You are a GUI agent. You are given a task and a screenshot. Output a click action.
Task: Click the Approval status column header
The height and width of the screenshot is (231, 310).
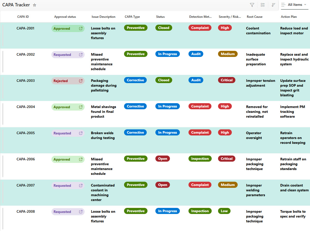click(x=65, y=17)
